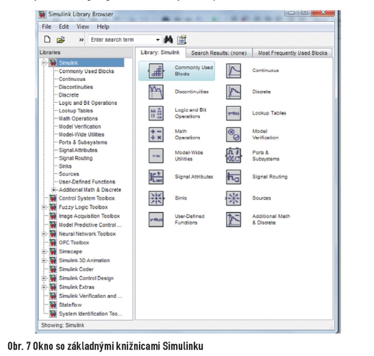374x356 pixels.
Task: Select Control System Toolbox in the tree
Action: pyautogui.click(x=87, y=198)
